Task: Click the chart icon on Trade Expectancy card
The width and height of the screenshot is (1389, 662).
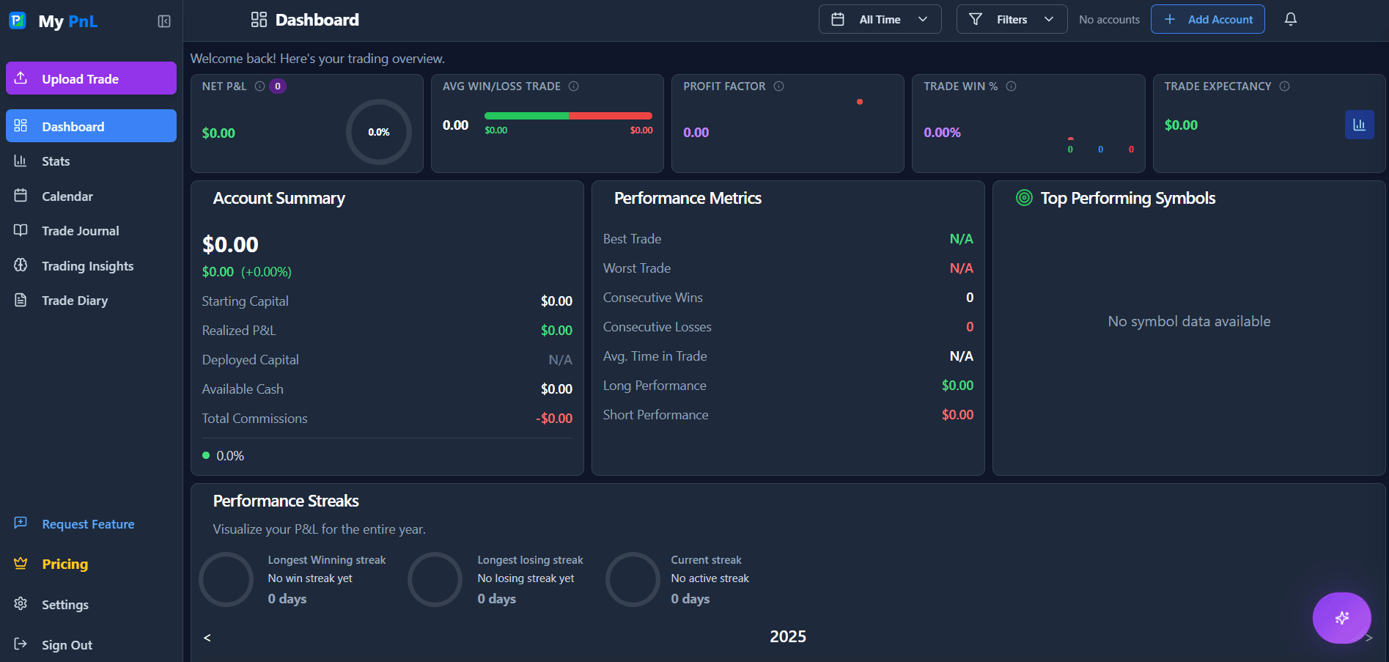Action: pos(1360,125)
